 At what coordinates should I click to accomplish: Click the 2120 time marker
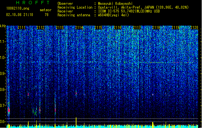[194, 28]
